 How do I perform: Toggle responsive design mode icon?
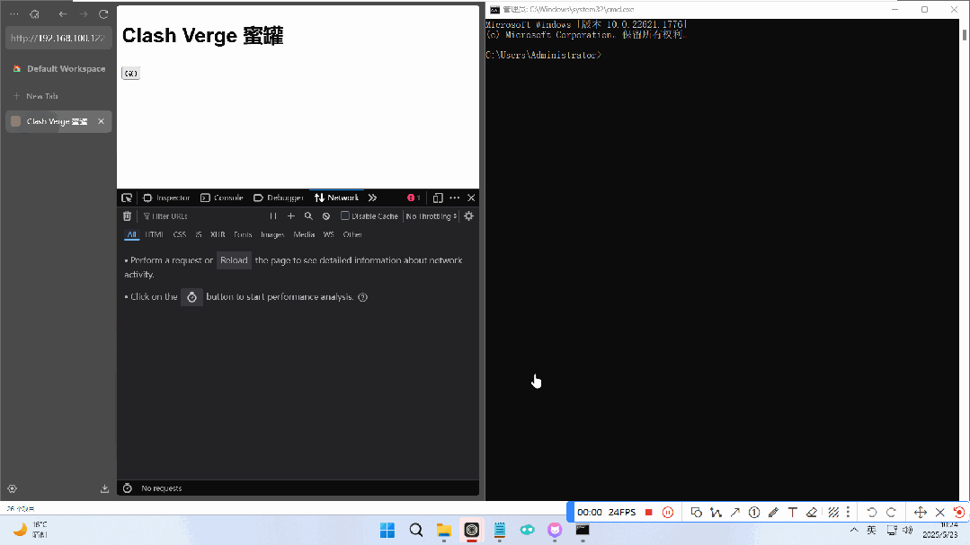[x=438, y=198]
